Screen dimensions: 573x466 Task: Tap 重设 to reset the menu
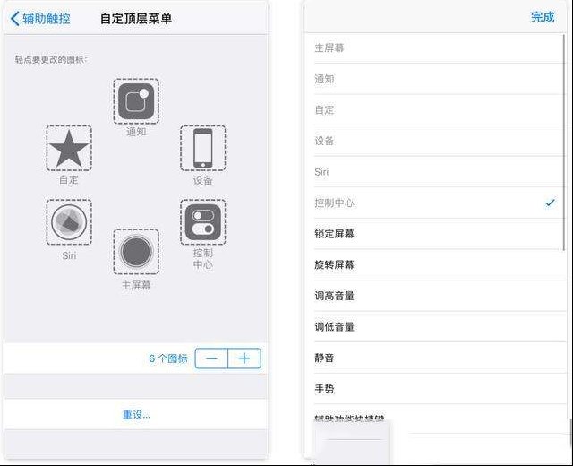tap(136, 414)
